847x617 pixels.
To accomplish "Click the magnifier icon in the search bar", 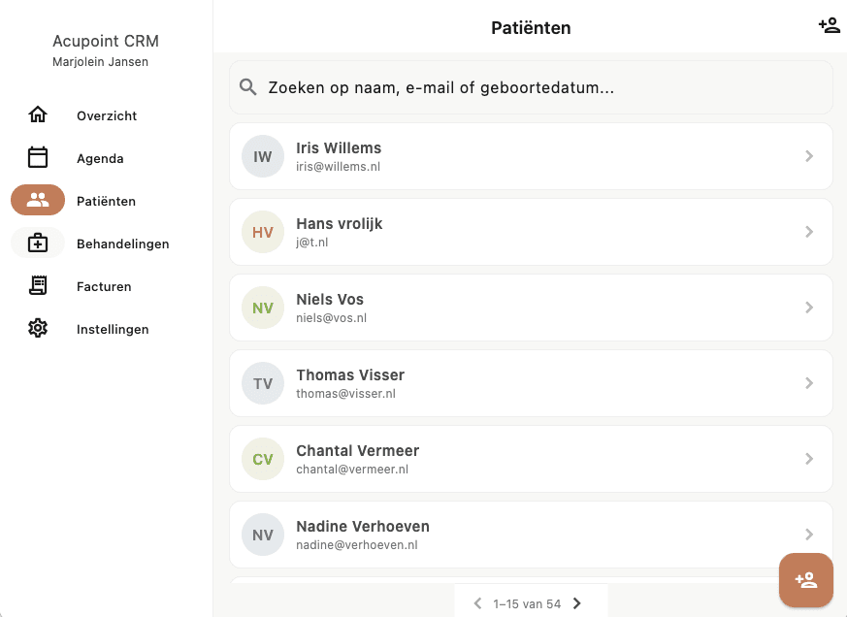I will (248, 86).
